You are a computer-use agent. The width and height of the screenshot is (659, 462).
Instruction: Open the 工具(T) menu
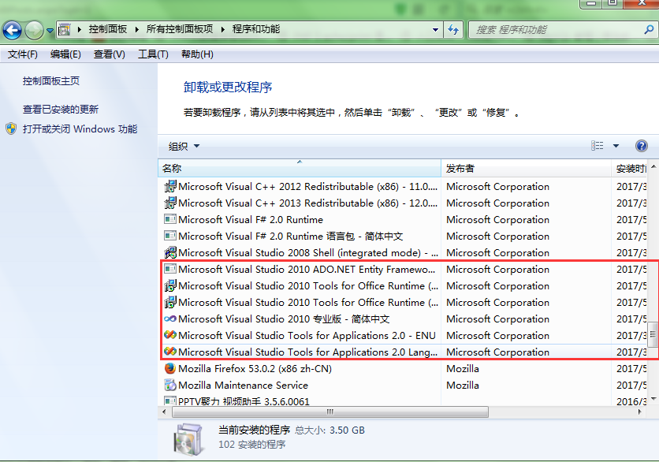click(153, 54)
